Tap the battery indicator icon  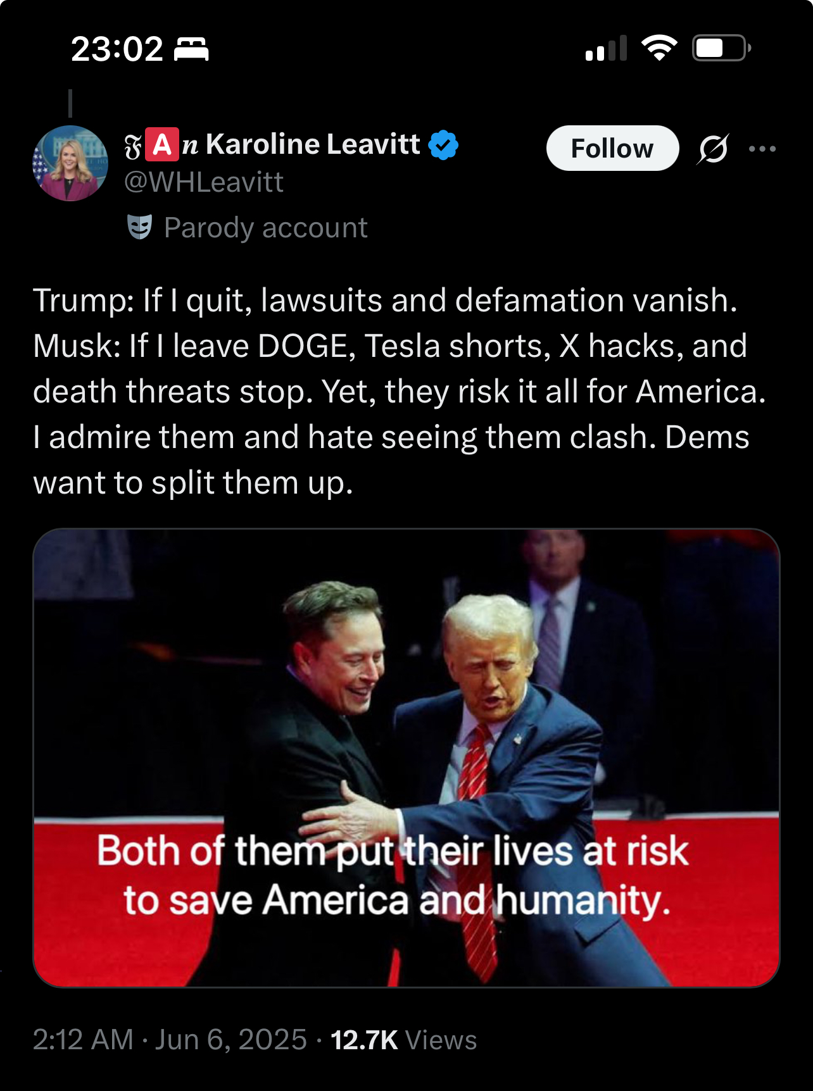722,48
